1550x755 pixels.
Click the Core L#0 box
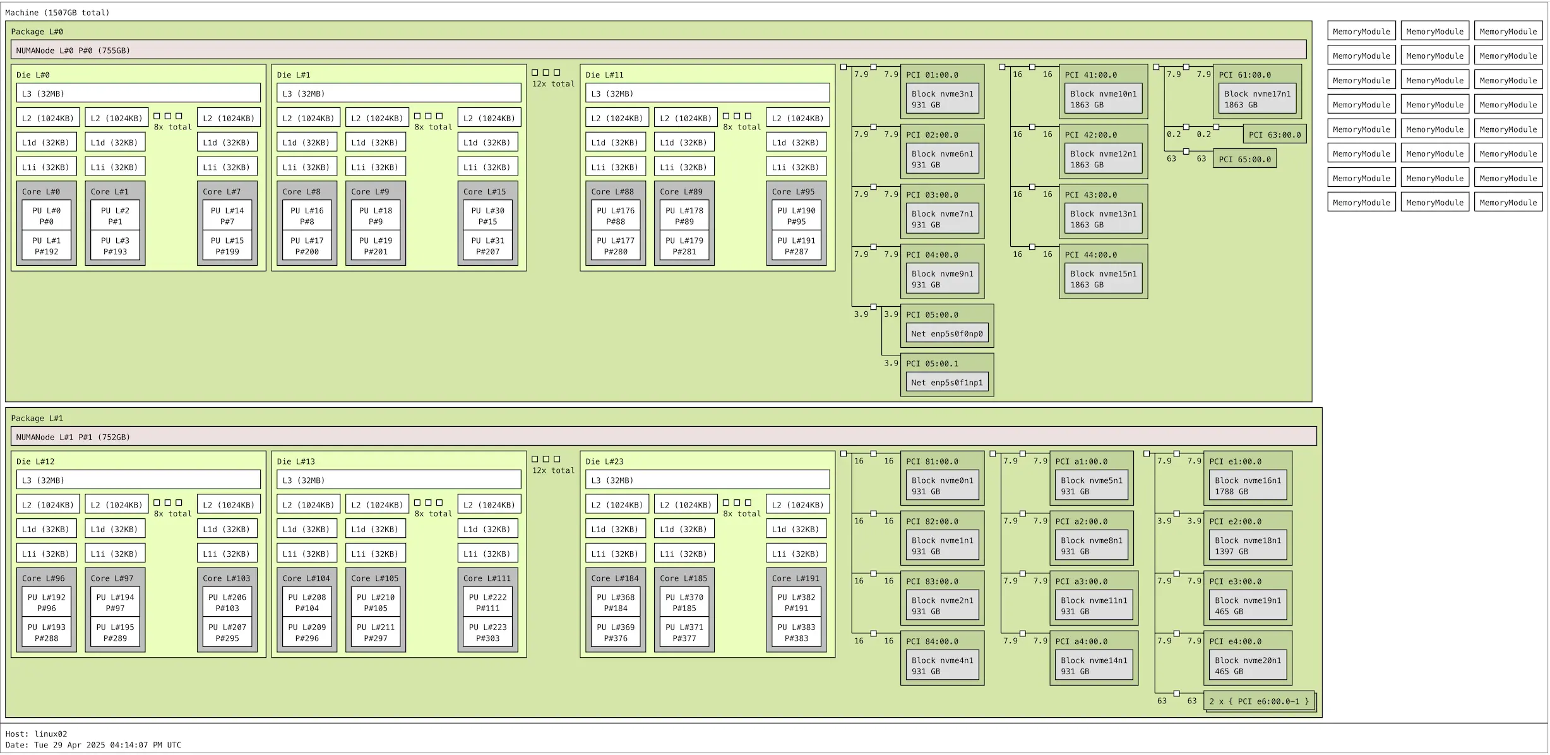[x=47, y=223]
